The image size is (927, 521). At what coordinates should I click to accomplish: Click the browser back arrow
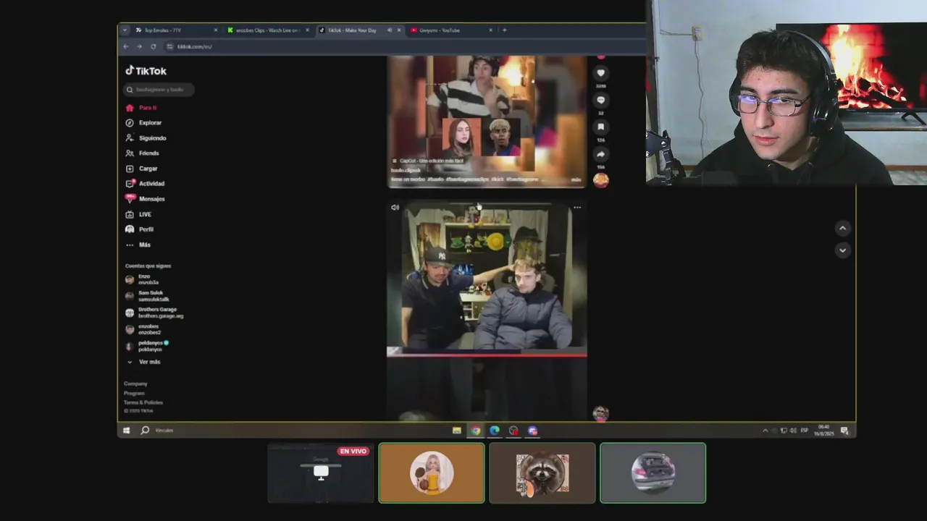coord(126,46)
